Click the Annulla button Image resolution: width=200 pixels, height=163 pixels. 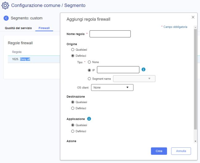coord(181,151)
